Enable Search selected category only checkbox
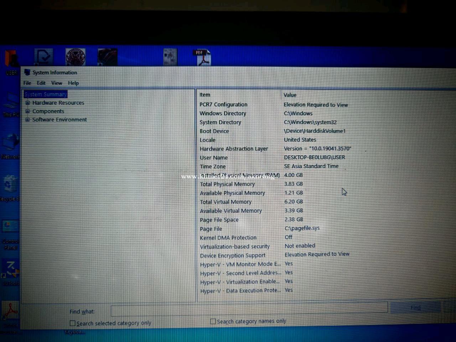Image resolution: width=456 pixels, height=342 pixels. [x=73, y=323]
